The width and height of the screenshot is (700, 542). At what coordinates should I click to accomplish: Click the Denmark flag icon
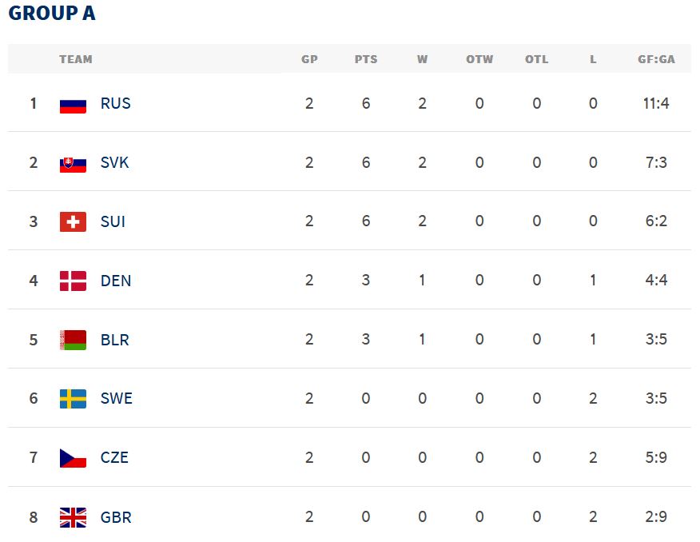pyautogui.click(x=73, y=281)
